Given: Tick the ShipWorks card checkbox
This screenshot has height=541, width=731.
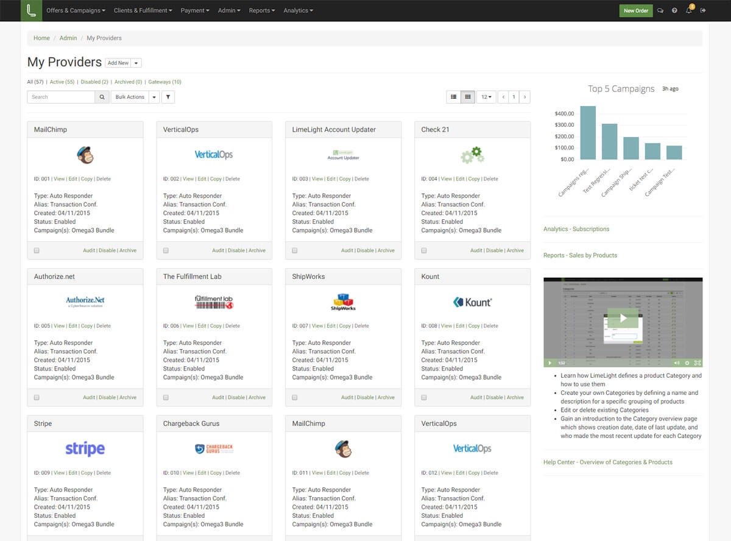Looking at the screenshot, I should coord(295,397).
